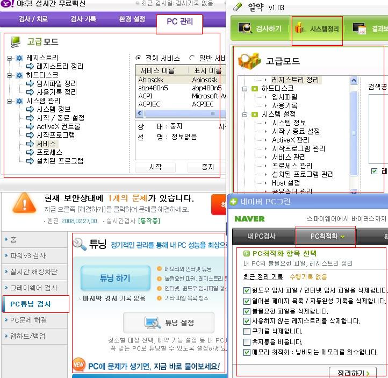Click arrow icon beside 임시파일 정리
This screenshot has width=388, height=378.
30,83
